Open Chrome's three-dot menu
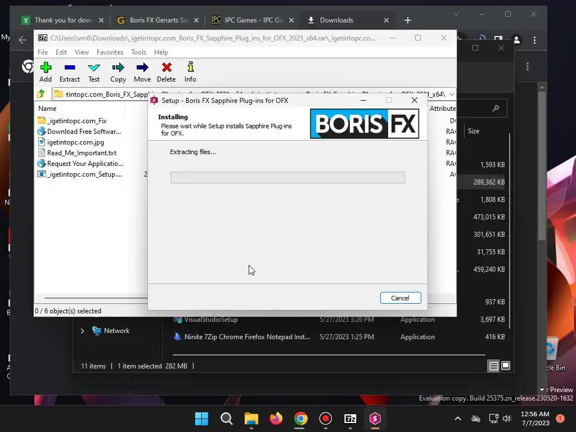 tap(534, 40)
